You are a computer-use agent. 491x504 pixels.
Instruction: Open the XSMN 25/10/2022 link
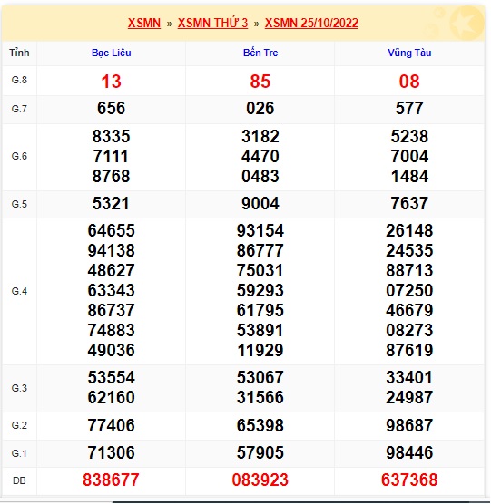(311, 23)
